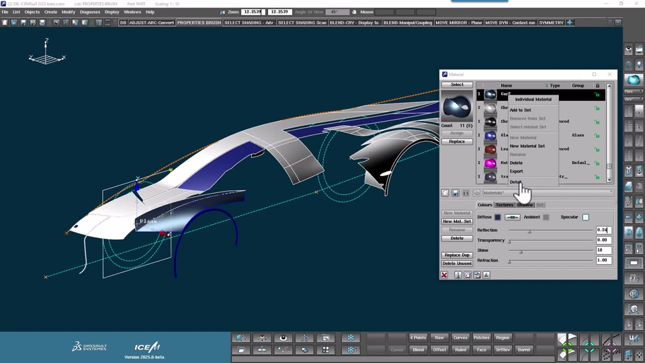Choose Export from the context menu
The image size is (645, 363).
516,171
